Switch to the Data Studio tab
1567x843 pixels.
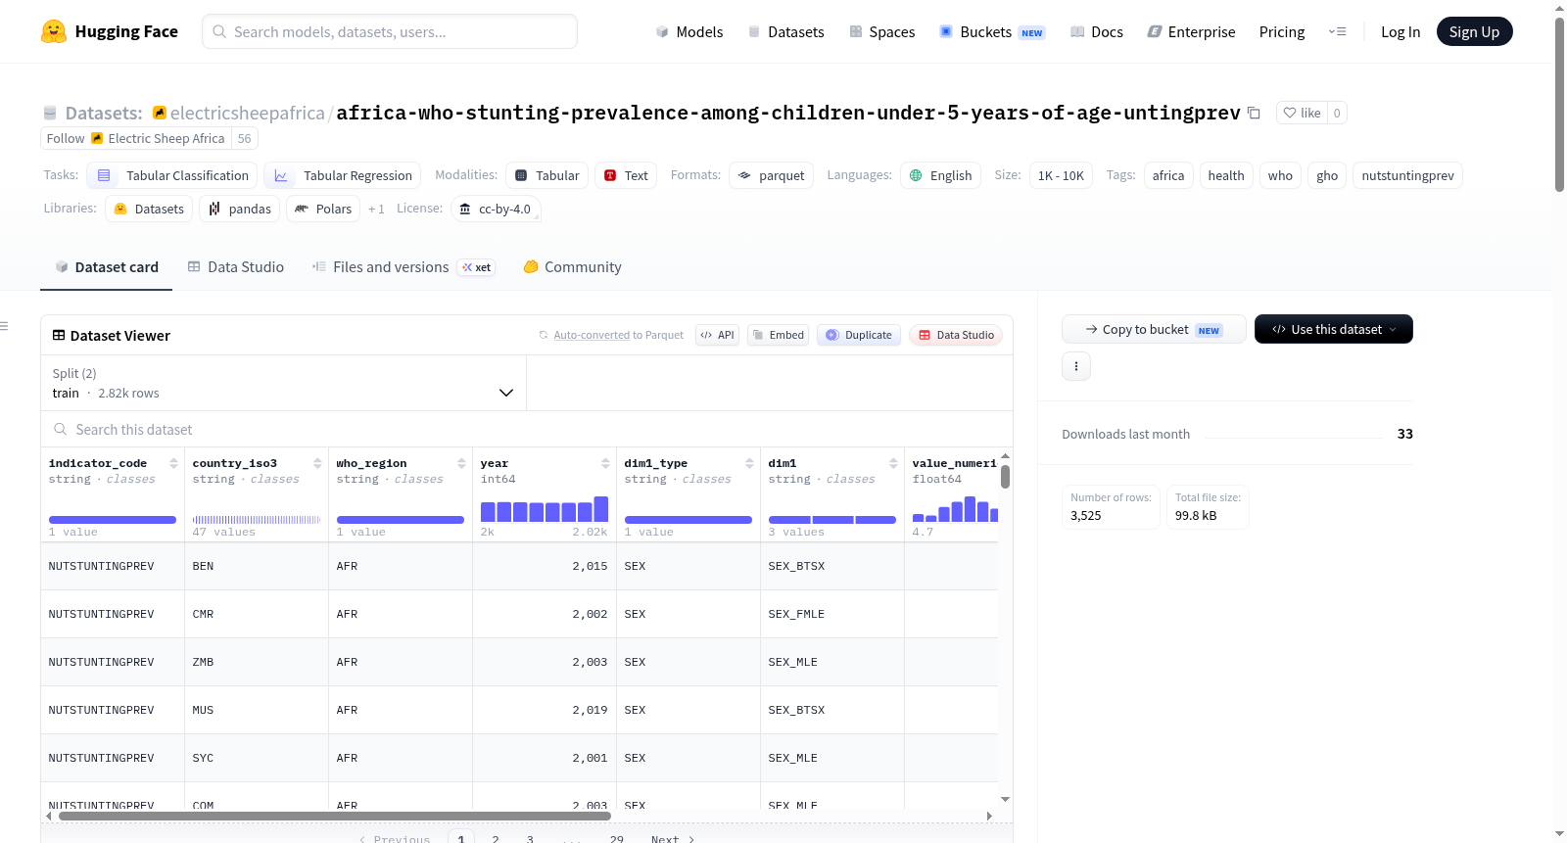pyautogui.click(x=235, y=266)
